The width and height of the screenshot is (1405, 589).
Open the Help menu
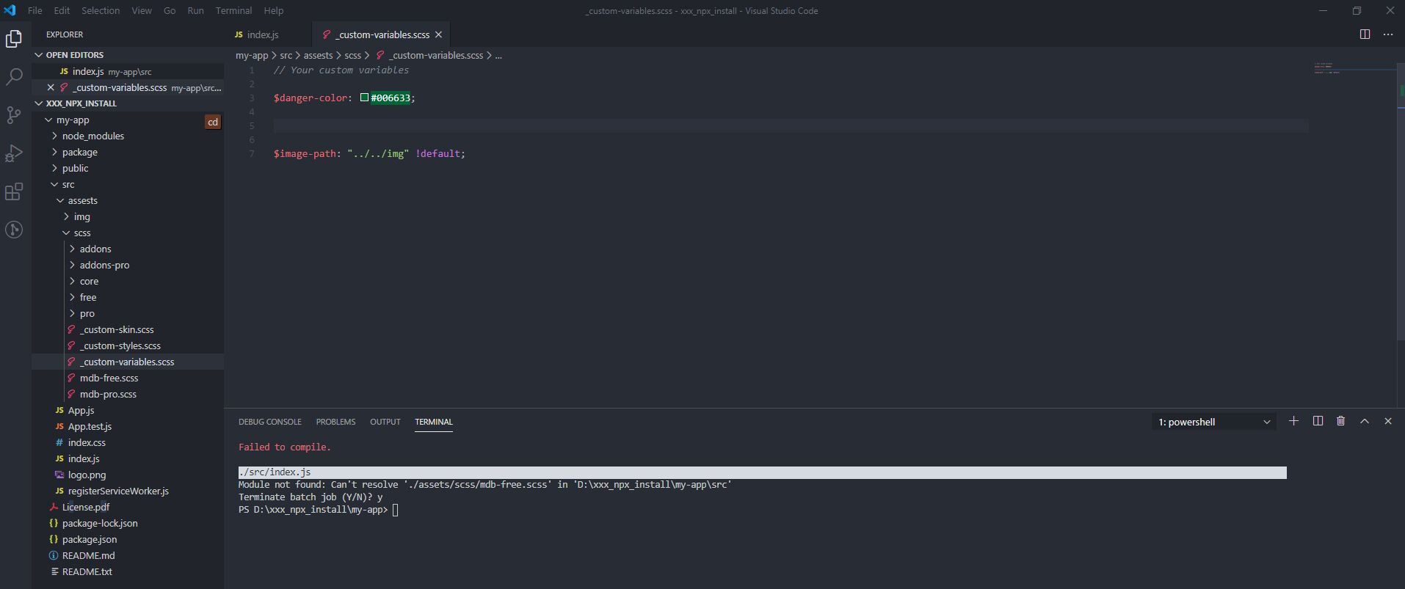[x=273, y=10]
